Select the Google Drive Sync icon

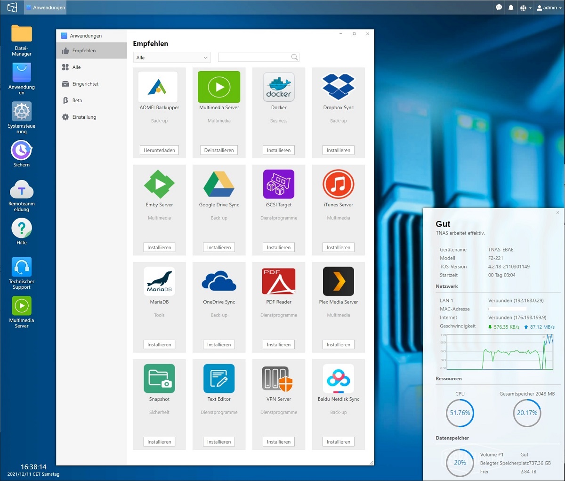click(x=219, y=184)
